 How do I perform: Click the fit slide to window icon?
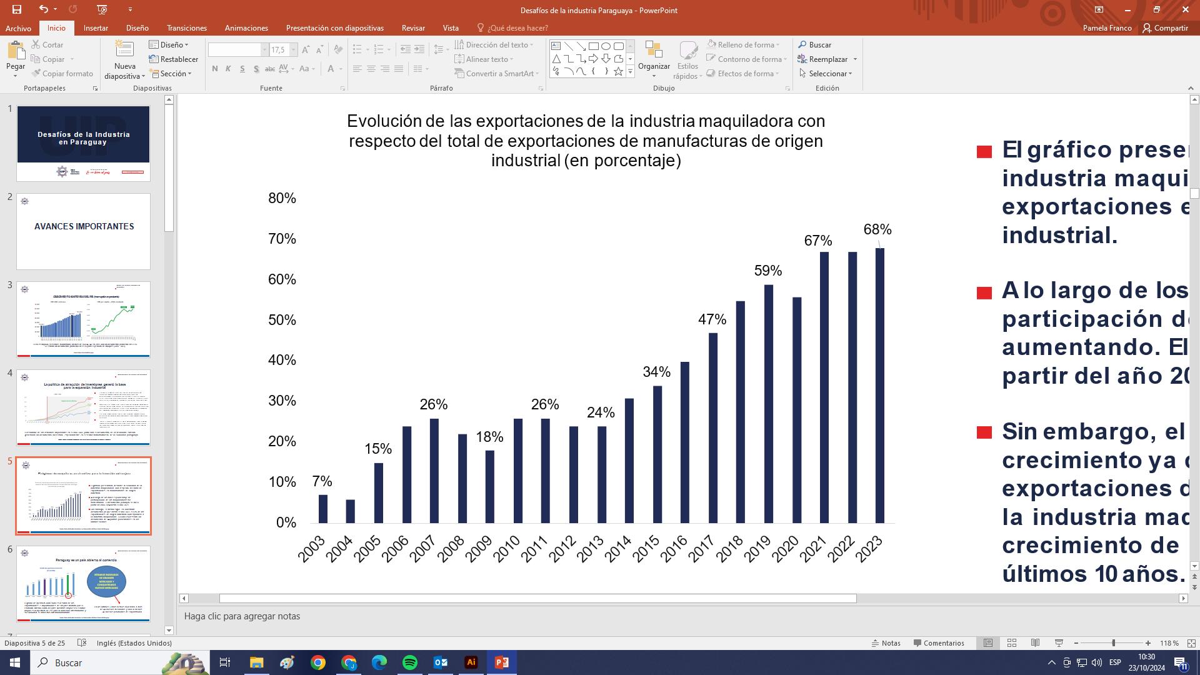[x=1191, y=643]
